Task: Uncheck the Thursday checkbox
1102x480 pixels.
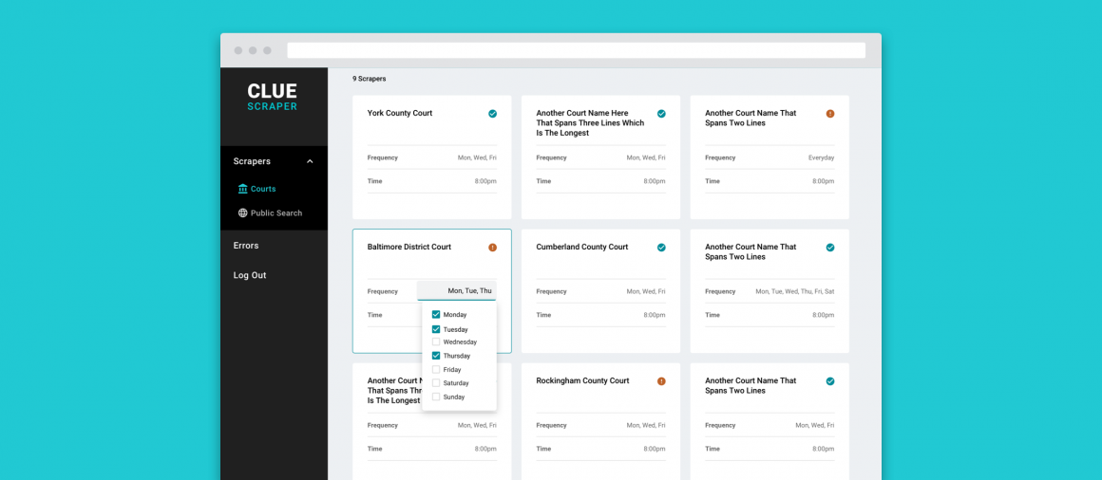Action: click(x=436, y=356)
